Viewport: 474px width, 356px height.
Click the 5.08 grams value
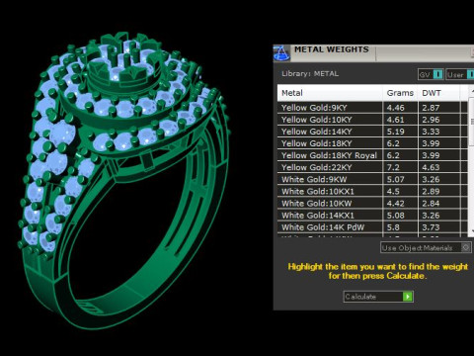click(395, 216)
